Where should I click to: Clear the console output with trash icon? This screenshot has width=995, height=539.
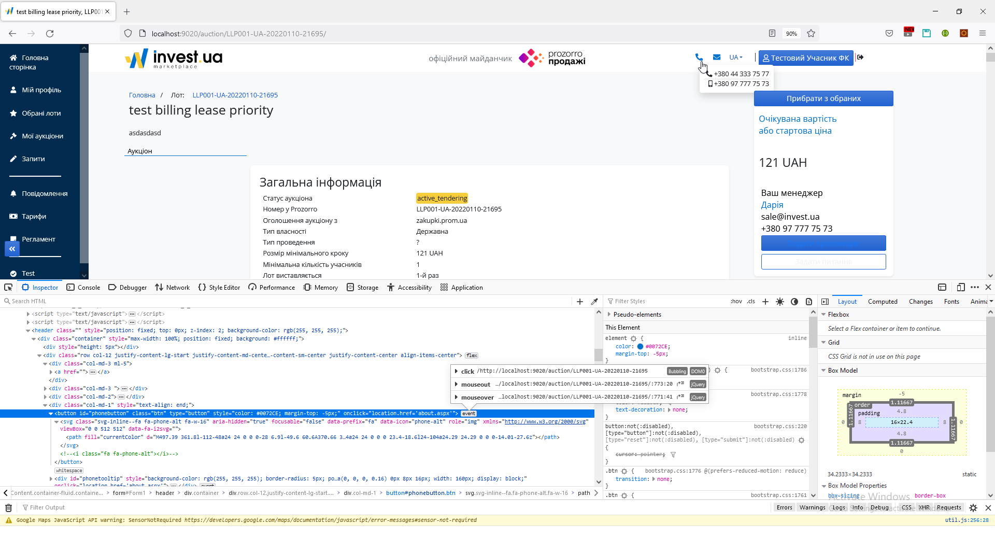click(8, 507)
